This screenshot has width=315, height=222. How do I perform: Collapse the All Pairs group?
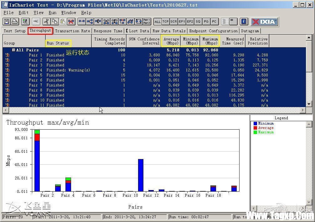click(x=14, y=50)
